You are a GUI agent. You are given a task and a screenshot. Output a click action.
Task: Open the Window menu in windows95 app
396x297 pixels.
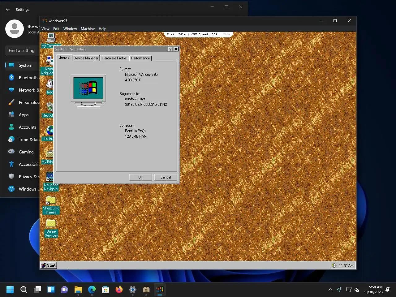[70, 29]
